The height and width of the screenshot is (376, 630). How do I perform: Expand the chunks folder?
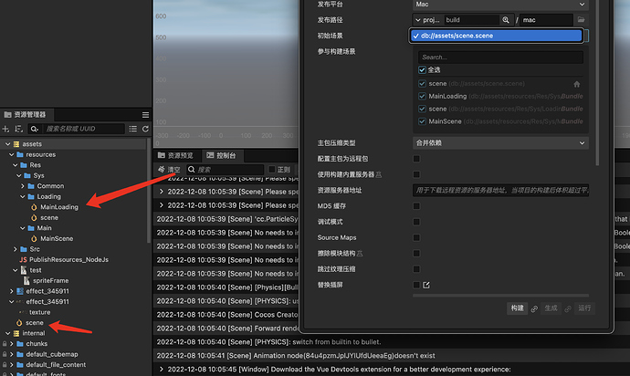[x=12, y=343]
